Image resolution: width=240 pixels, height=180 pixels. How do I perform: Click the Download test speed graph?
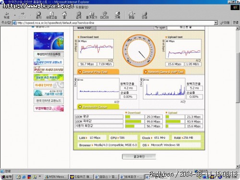pyautogui.click(x=96, y=49)
